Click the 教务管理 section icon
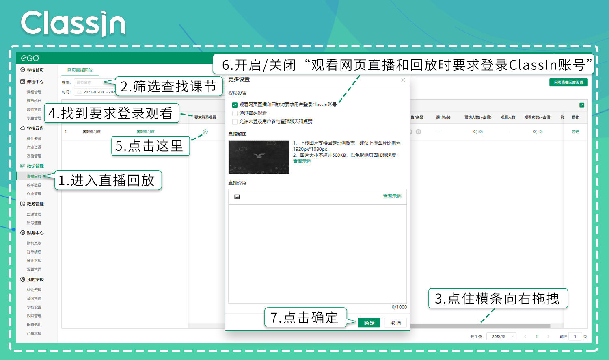Image resolution: width=609 pixels, height=360 pixels. pyautogui.click(x=23, y=204)
